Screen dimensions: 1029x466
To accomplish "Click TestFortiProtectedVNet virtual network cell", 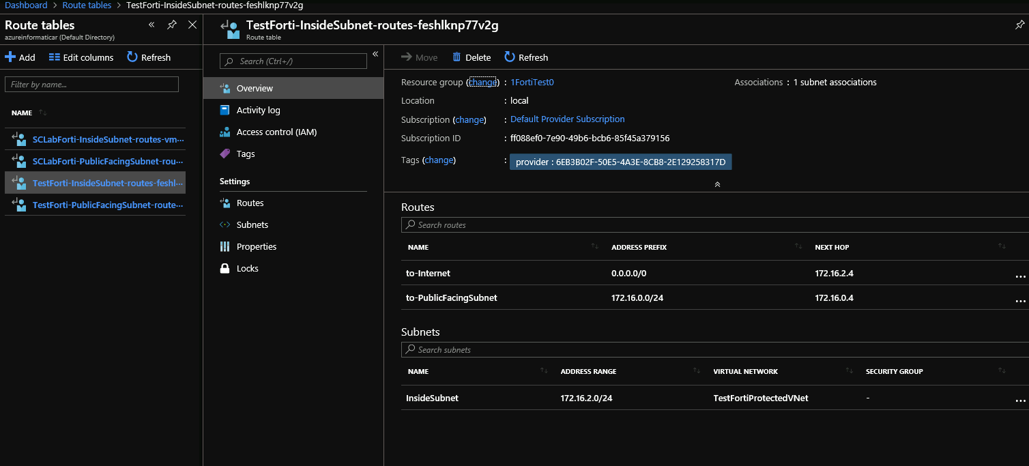I will [x=761, y=398].
